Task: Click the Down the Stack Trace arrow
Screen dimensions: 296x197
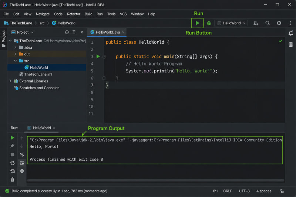Action: (22, 146)
